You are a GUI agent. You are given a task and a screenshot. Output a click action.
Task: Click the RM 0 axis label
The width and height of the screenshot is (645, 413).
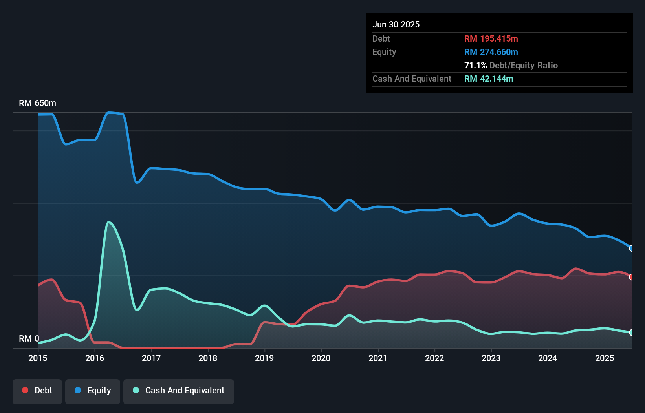[29, 338]
